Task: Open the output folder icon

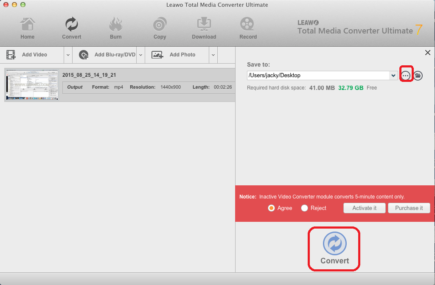Action: (418, 75)
